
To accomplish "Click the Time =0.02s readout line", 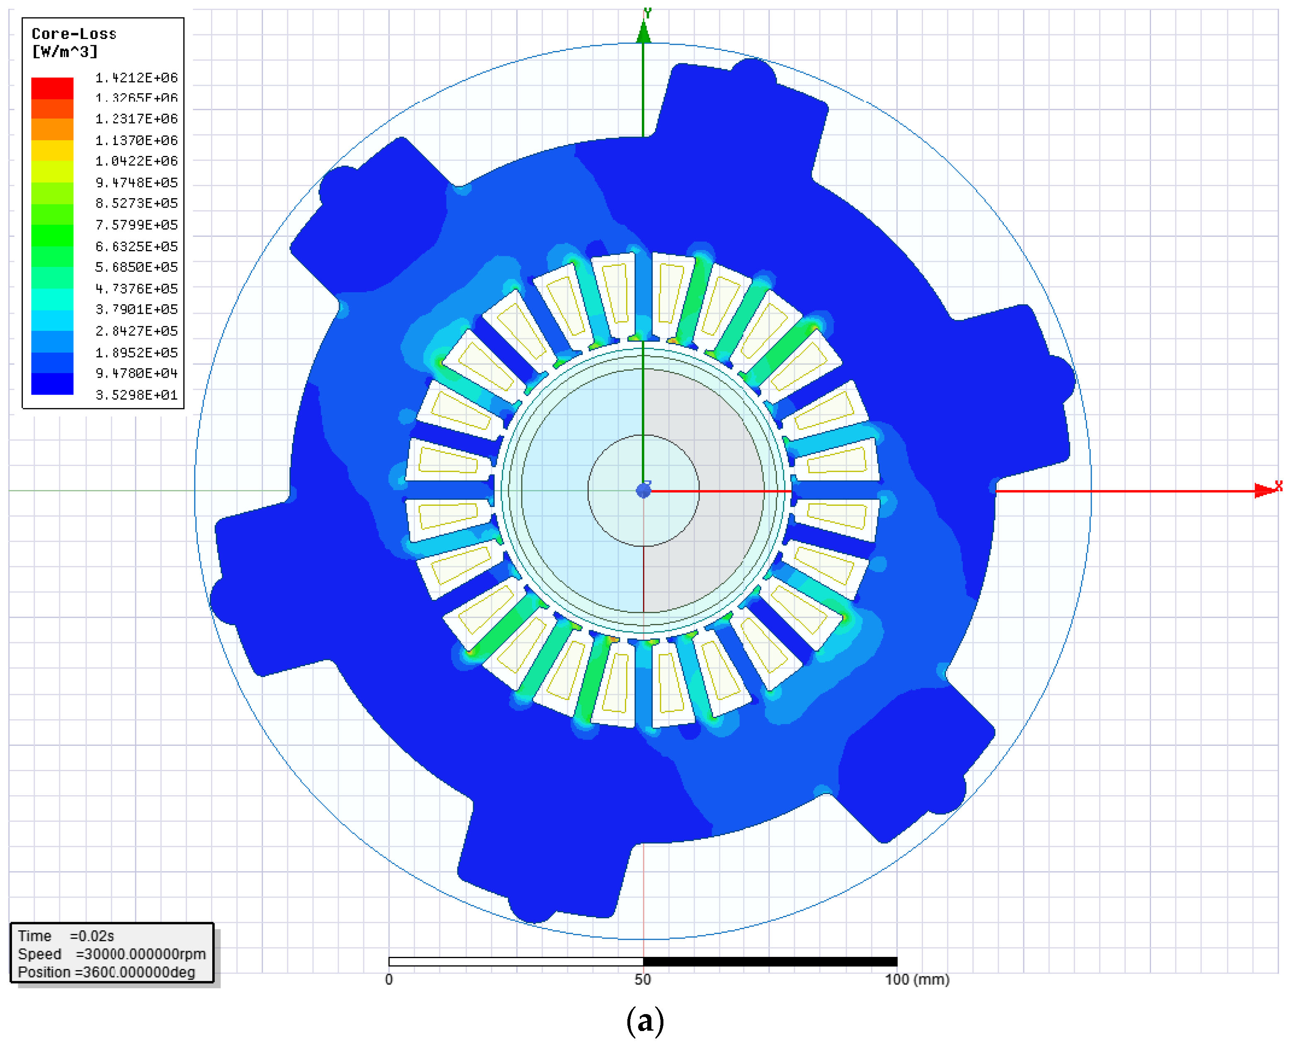I will click(x=66, y=936).
